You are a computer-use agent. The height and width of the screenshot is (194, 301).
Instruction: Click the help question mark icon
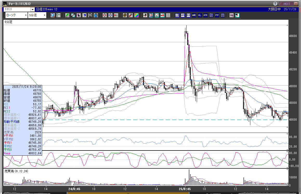point(276,4)
